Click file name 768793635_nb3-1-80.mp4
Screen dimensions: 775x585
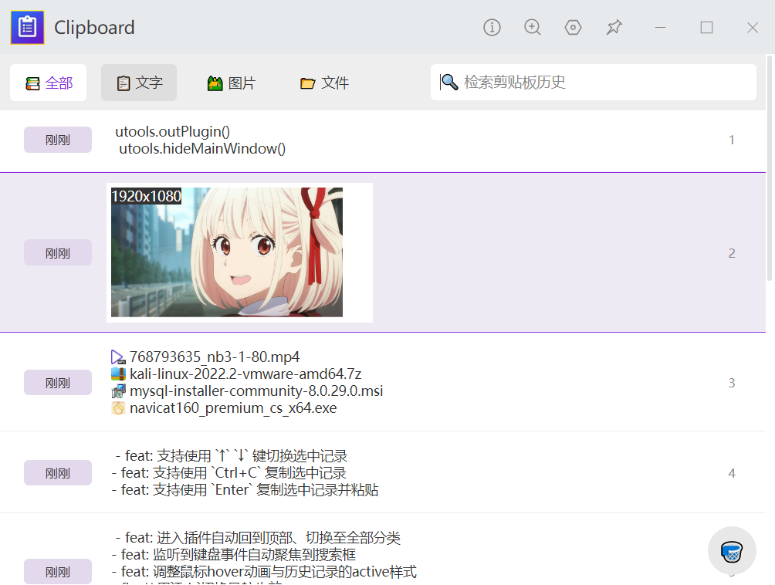point(215,357)
